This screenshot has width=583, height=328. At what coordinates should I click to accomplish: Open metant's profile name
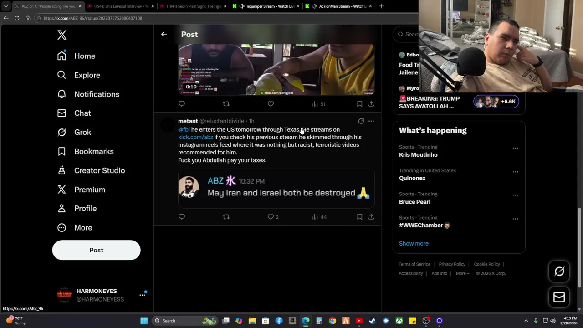pyautogui.click(x=188, y=121)
